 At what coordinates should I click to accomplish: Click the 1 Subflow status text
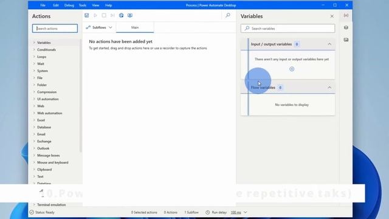click(x=191, y=212)
